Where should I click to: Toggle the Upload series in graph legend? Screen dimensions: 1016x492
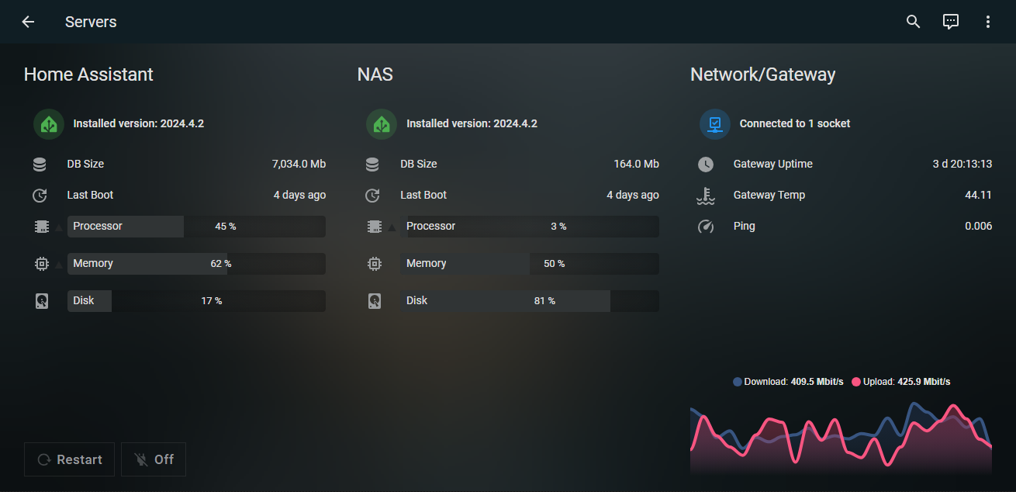pos(901,382)
